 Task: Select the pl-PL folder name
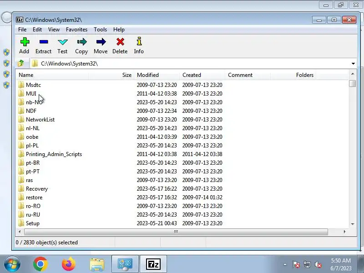(x=32, y=146)
